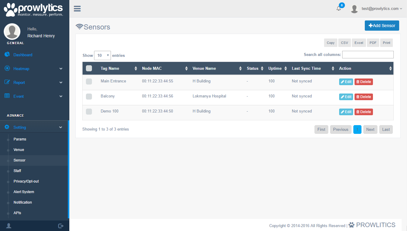Image resolution: width=407 pixels, height=231 pixels.
Task: Toggle the select-all checkbox in table header
Action: (x=89, y=68)
